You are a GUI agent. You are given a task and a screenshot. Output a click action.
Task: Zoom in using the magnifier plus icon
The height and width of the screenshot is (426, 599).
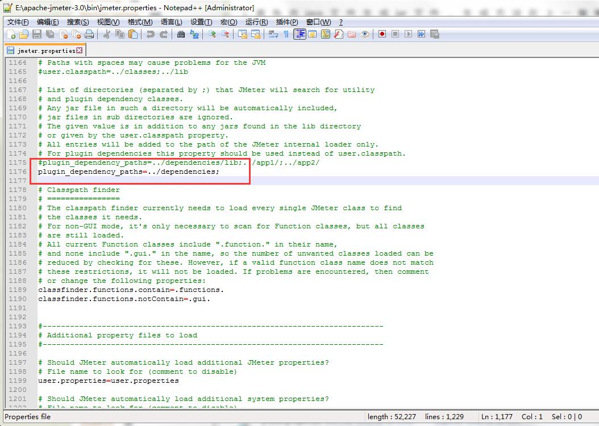[211, 34]
